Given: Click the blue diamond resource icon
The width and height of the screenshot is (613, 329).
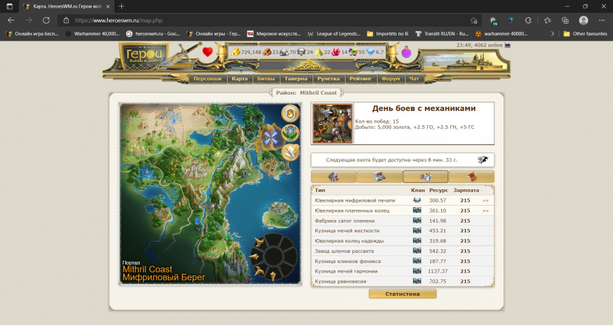Looking at the screenshot, I should (x=371, y=52).
